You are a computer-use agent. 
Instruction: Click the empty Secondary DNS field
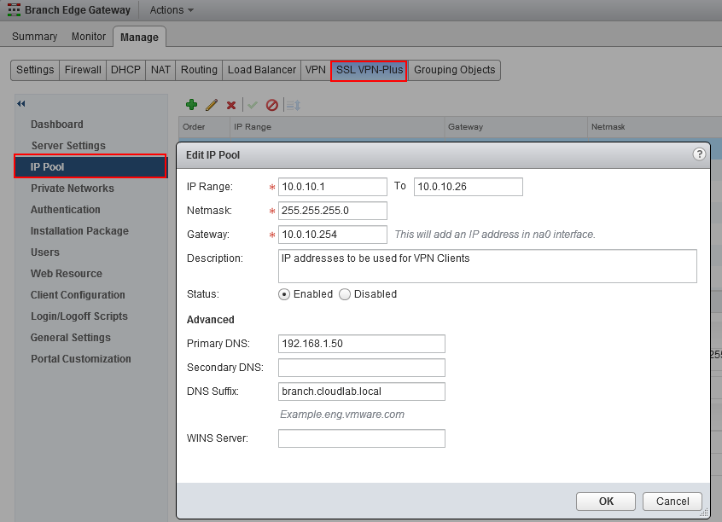[x=362, y=368]
